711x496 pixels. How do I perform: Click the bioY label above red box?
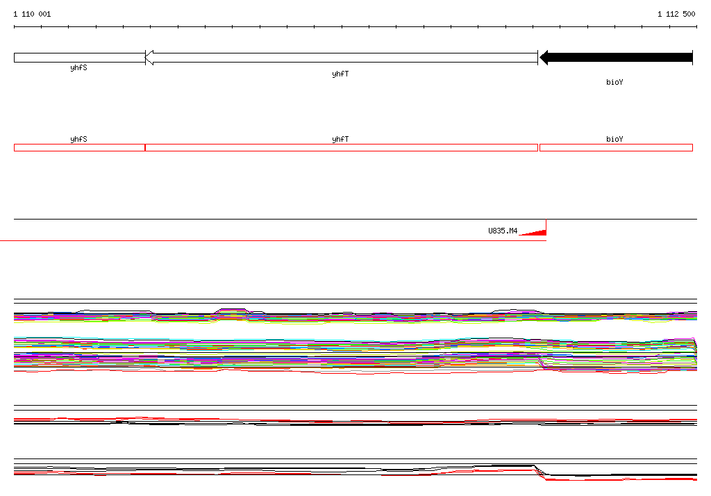coord(614,139)
